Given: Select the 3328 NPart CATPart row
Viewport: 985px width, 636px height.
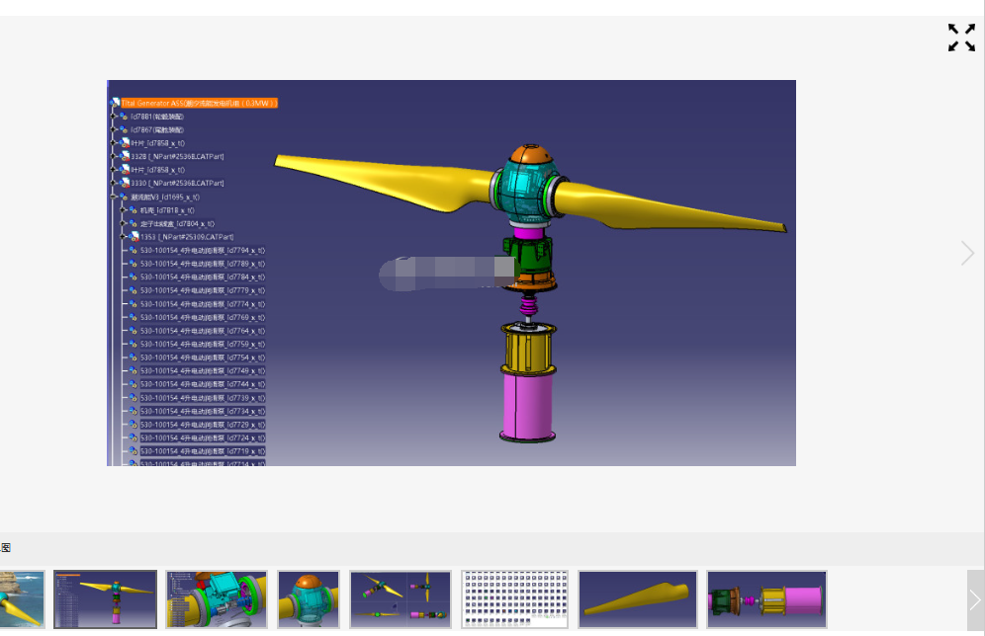Looking at the screenshot, I should 177,157.
